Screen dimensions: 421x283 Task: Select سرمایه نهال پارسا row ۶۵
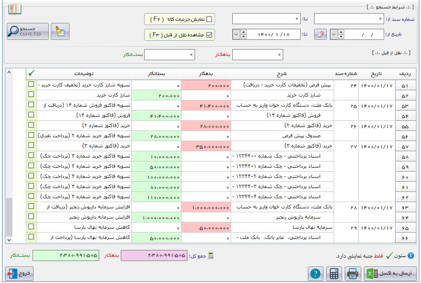coord(282,228)
